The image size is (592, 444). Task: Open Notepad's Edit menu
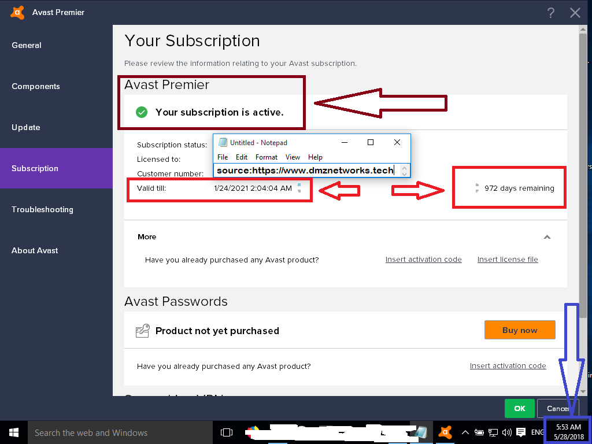[x=242, y=157]
